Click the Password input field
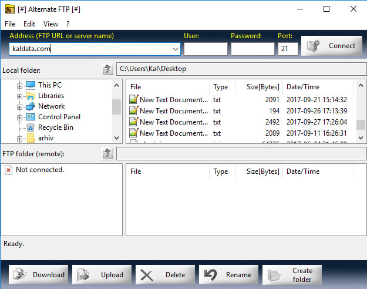Screen dimensions: 367x289 click(252, 49)
